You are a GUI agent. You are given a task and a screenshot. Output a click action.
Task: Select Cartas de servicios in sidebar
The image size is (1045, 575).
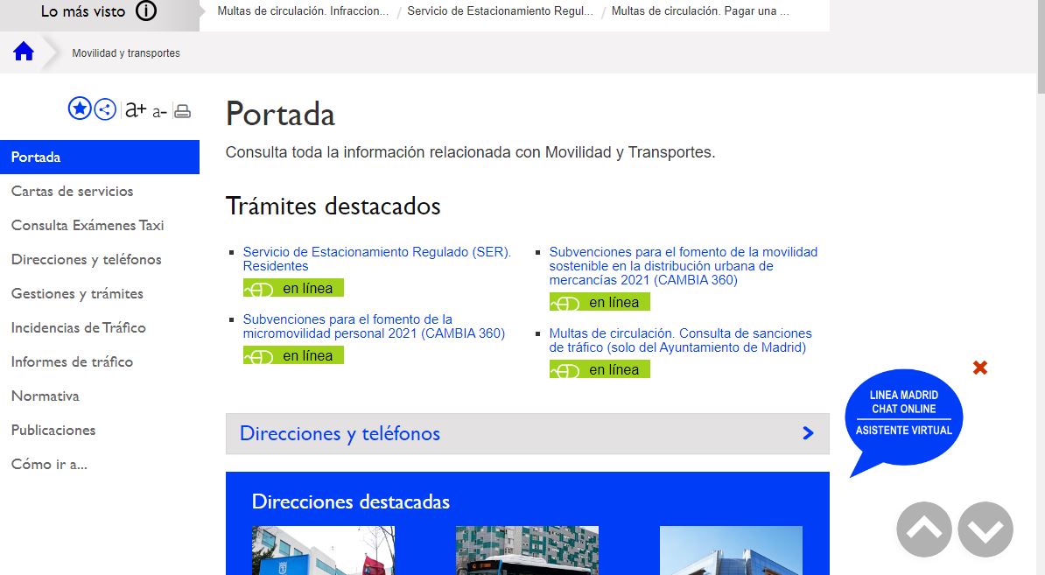[x=72, y=191]
